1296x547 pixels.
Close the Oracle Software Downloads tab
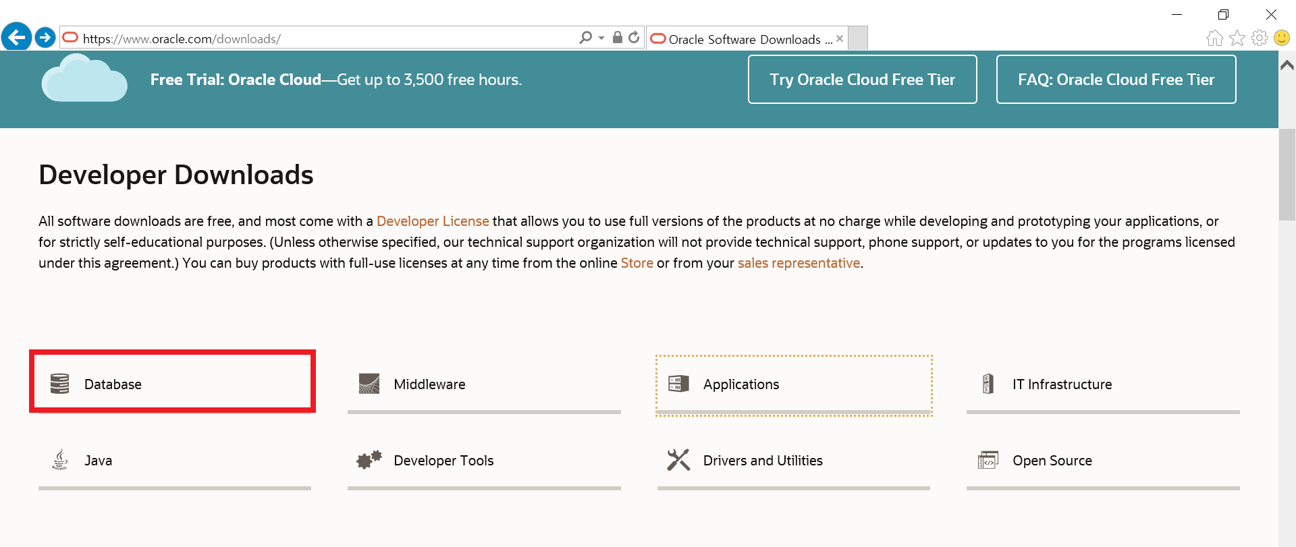pos(840,38)
